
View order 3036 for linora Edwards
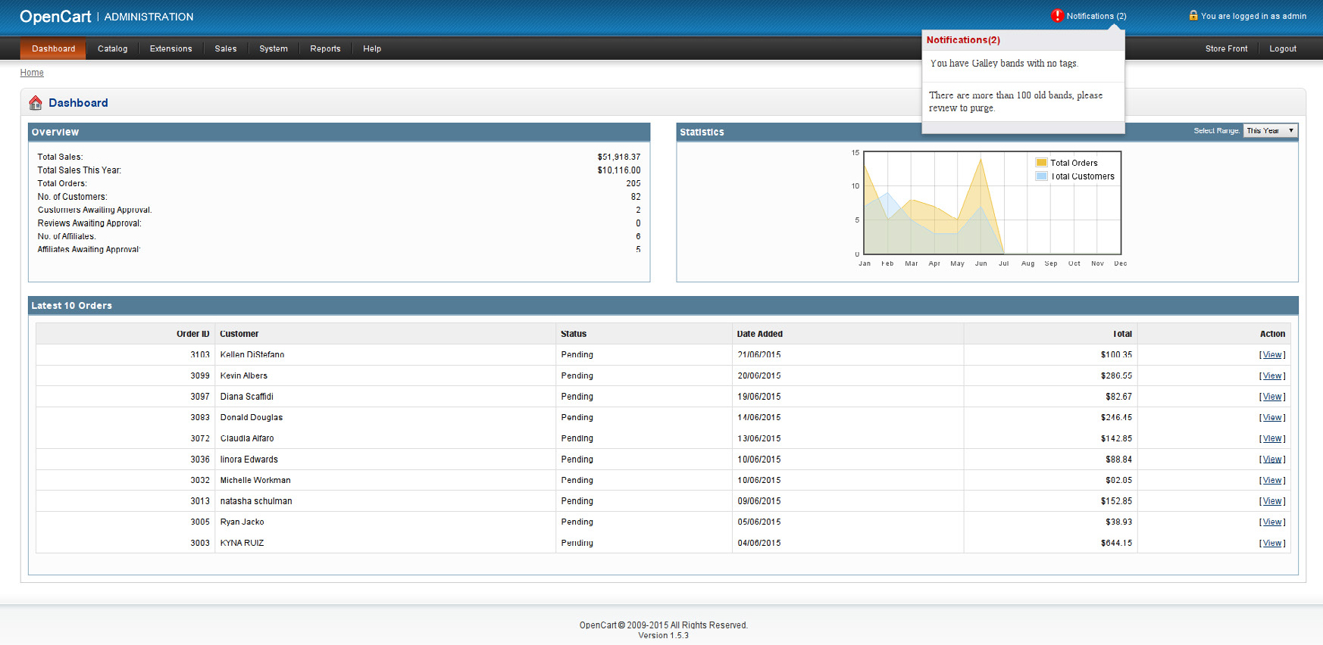1272,460
